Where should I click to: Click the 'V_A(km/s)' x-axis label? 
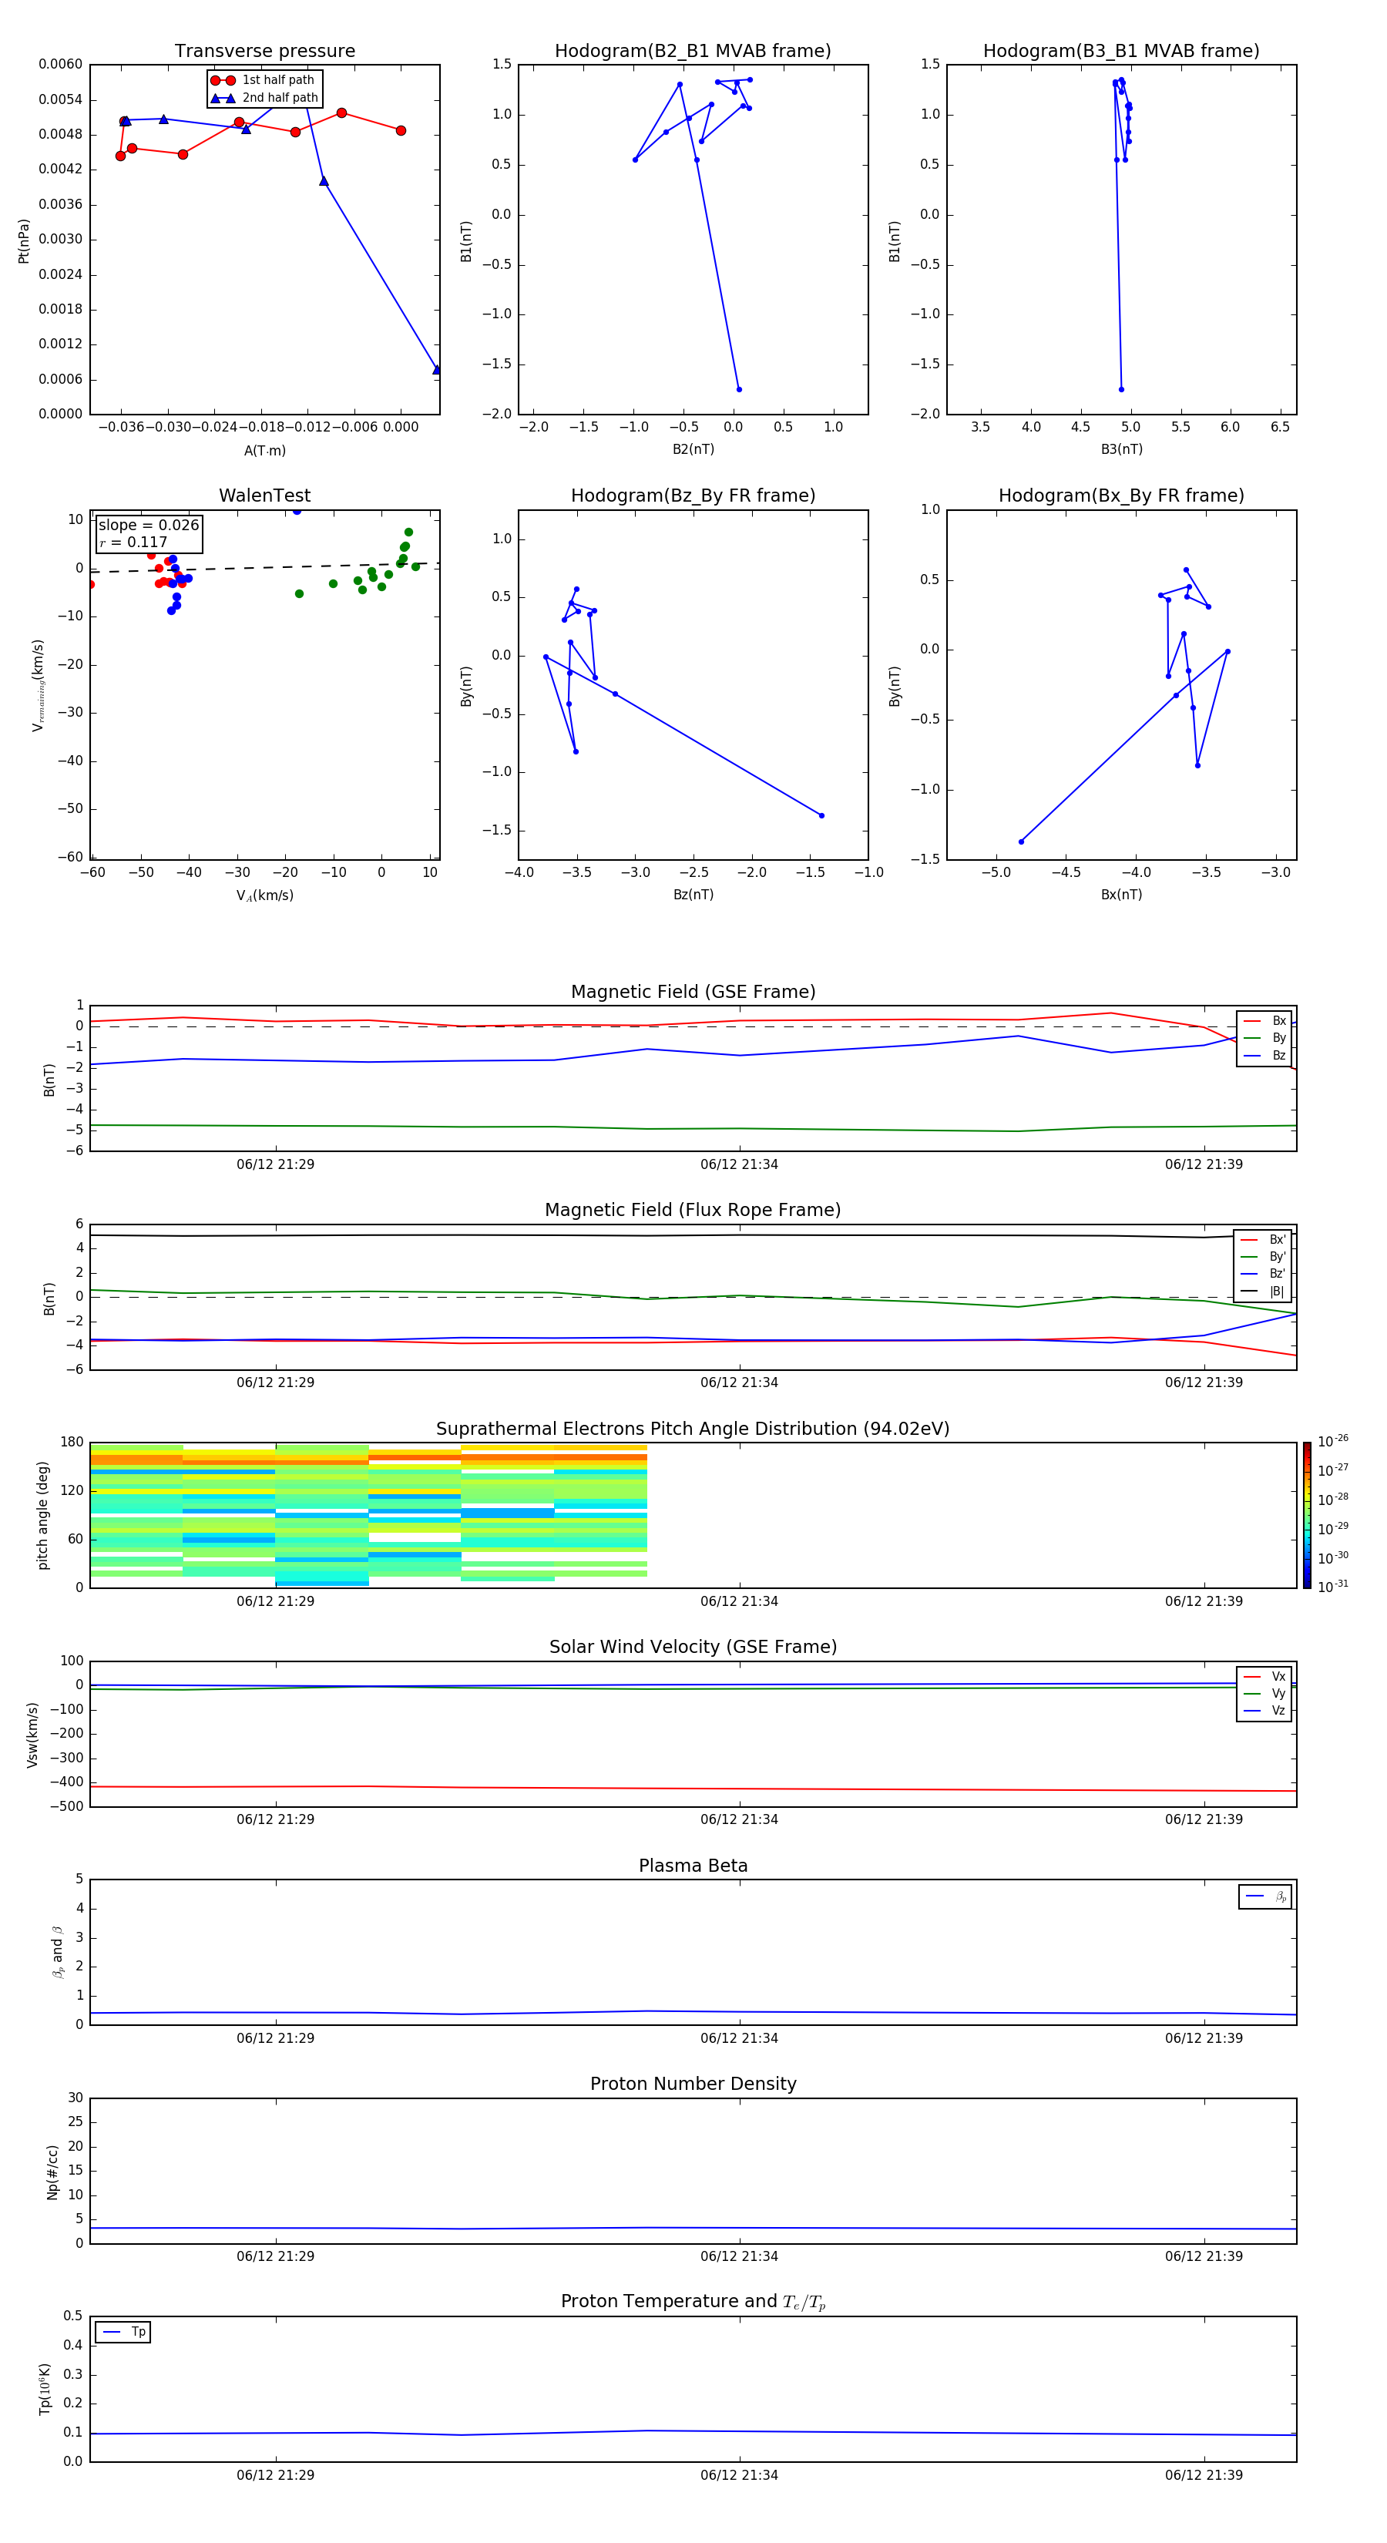(264, 895)
